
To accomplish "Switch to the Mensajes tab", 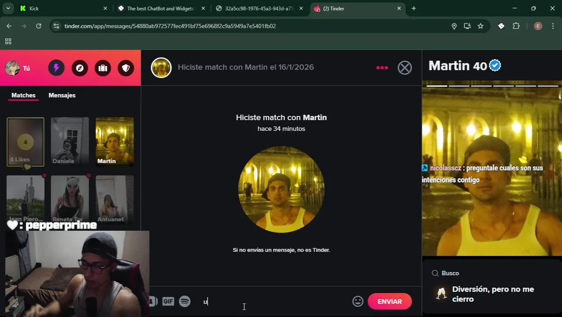I will 62,95.
